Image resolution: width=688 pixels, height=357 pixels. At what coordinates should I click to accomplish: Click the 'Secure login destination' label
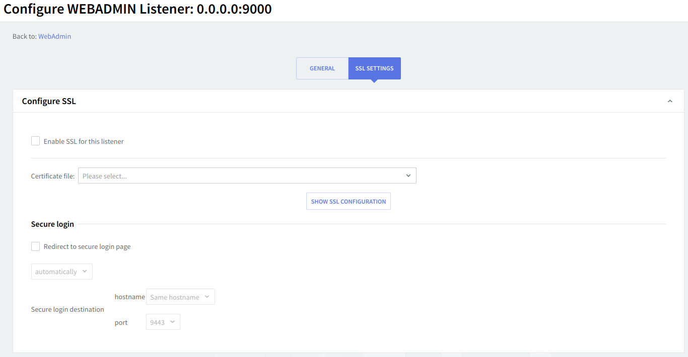tap(67, 309)
